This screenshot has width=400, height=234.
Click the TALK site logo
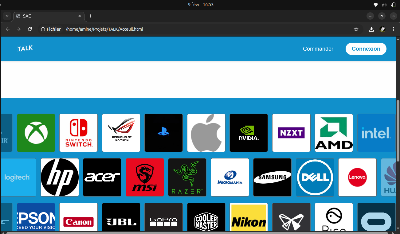coord(25,49)
